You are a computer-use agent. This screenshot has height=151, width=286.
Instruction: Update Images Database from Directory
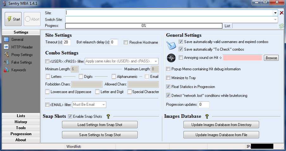coord(221,125)
